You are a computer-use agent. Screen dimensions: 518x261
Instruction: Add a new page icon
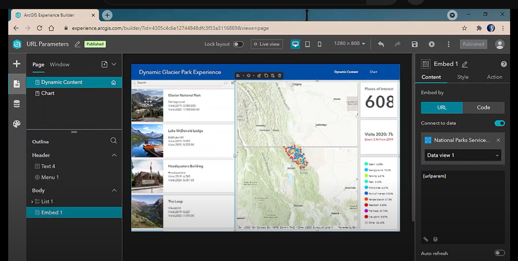[104, 64]
